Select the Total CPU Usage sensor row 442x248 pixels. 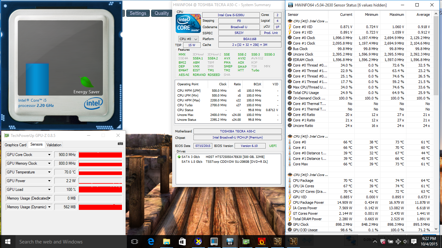point(360,93)
